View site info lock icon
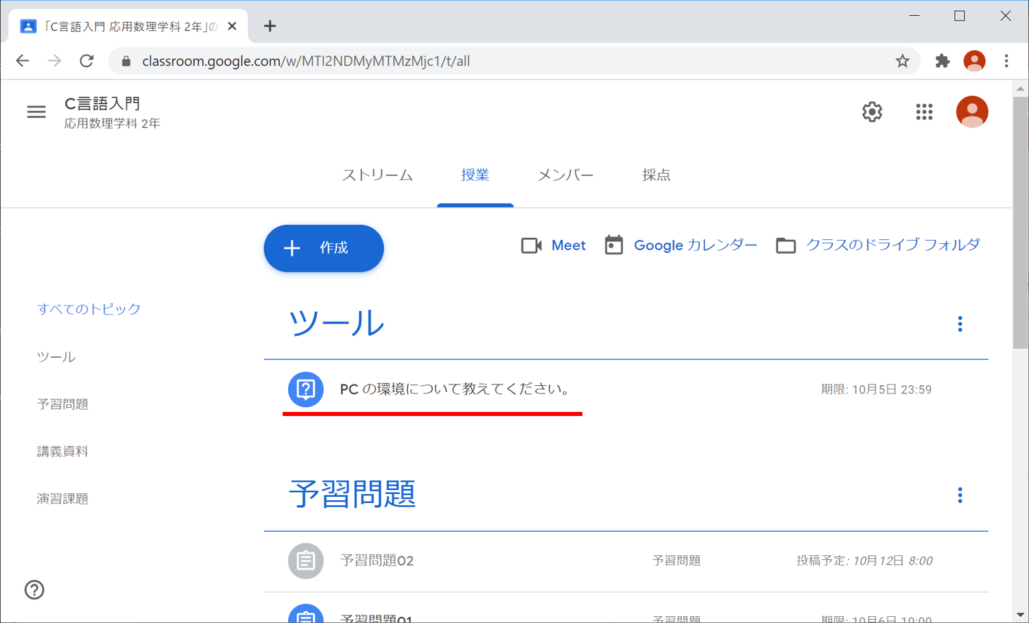 click(126, 61)
